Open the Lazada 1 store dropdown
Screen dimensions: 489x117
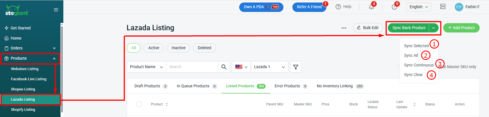coord(269,67)
